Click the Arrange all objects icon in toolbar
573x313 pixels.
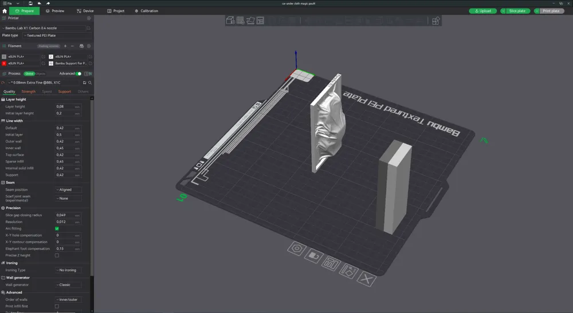point(260,21)
